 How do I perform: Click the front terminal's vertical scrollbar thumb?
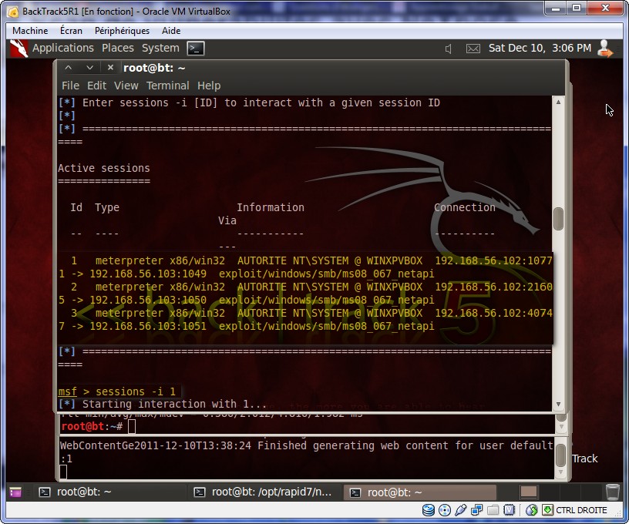[x=558, y=219]
